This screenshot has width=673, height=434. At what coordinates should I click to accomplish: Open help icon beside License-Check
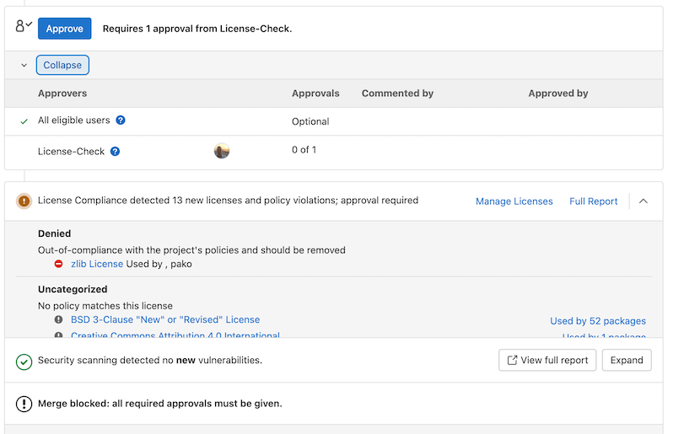coord(115,152)
